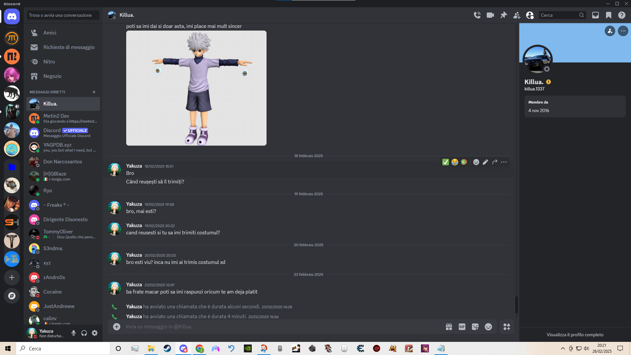631x355 pixels.
Task: Open pinned messages
Action: pyautogui.click(x=503, y=15)
